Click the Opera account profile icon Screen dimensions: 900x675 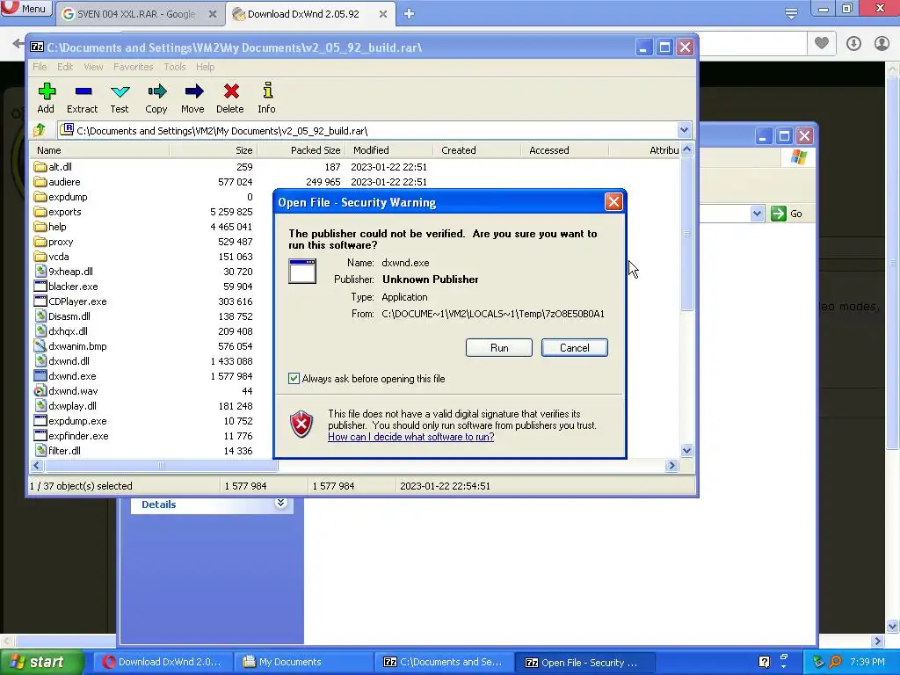pos(882,43)
